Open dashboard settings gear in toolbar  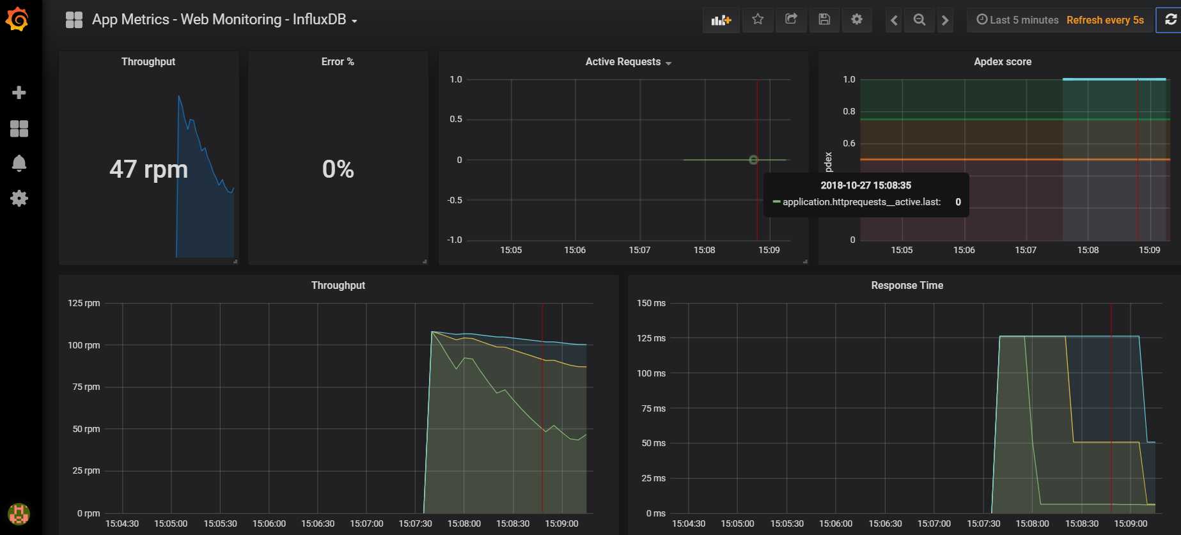click(857, 20)
